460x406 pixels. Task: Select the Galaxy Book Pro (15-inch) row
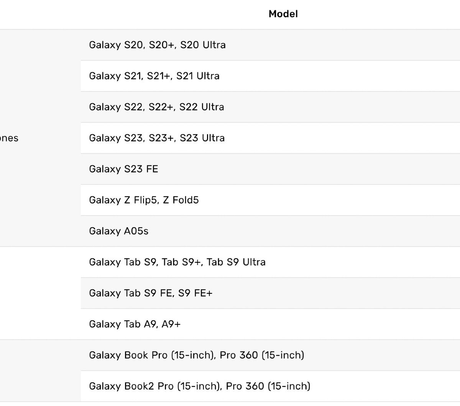(196, 355)
